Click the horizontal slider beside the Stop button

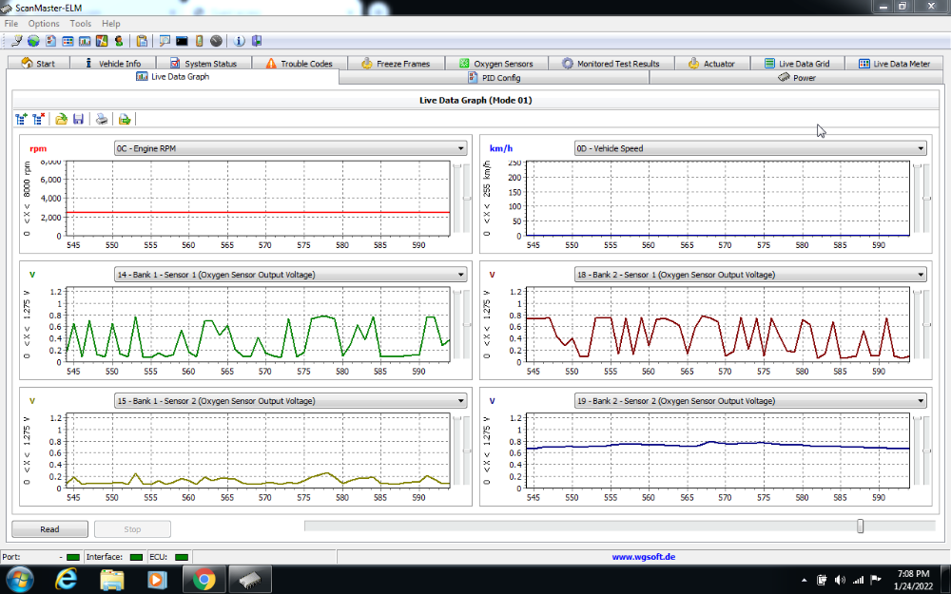coord(860,526)
